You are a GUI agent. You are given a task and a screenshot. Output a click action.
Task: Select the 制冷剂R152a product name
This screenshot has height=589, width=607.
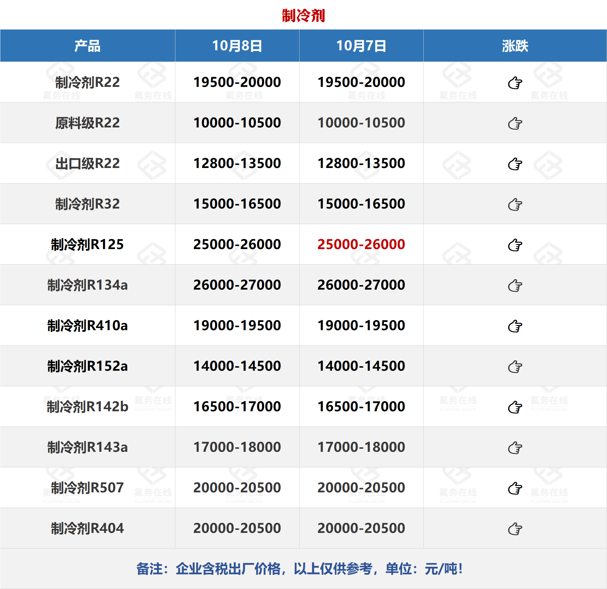pos(87,366)
